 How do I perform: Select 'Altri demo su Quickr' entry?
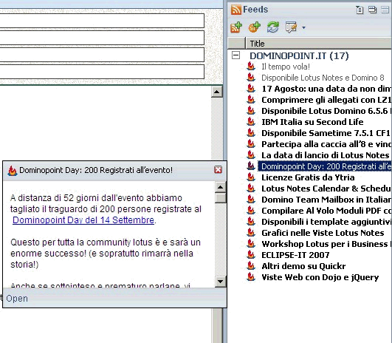pyautogui.click(x=303, y=266)
